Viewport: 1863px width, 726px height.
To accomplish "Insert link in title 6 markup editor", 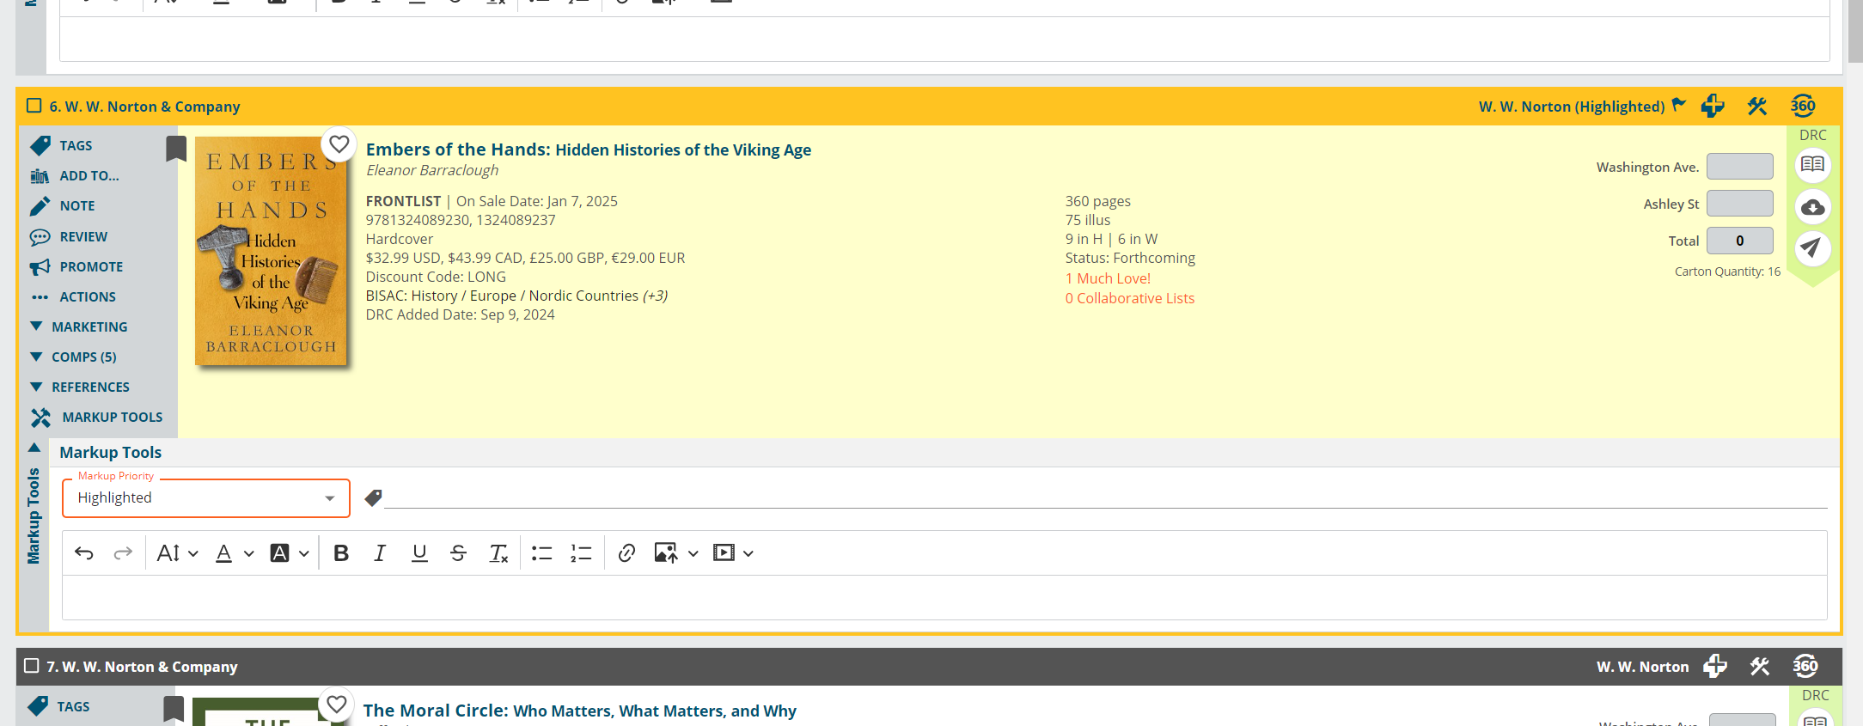I will [626, 552].
